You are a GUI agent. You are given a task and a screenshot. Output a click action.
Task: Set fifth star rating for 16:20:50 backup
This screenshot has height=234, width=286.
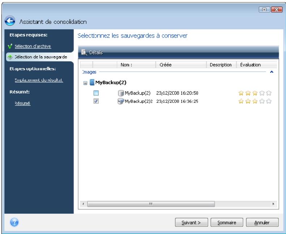(269, 93)
